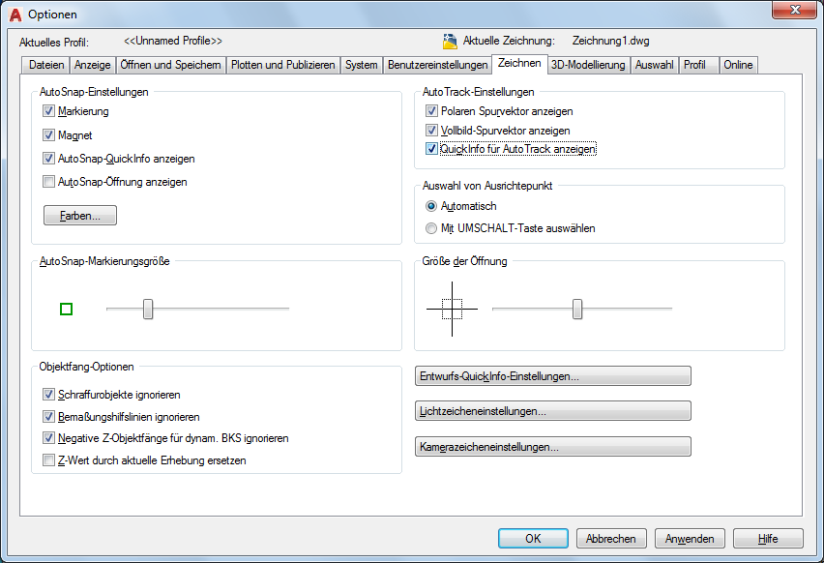Click the AutoCAD logo in title bar

(15, 14)
